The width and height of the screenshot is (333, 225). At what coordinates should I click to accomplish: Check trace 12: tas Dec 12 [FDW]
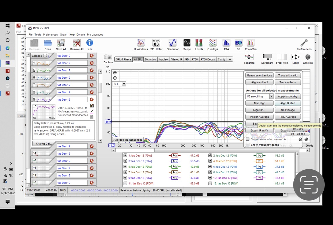tap(210, 184)
